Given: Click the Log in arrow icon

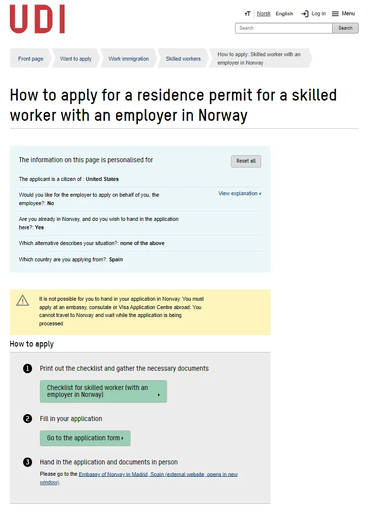Looking at the screenshot, I should coord(305,13).
